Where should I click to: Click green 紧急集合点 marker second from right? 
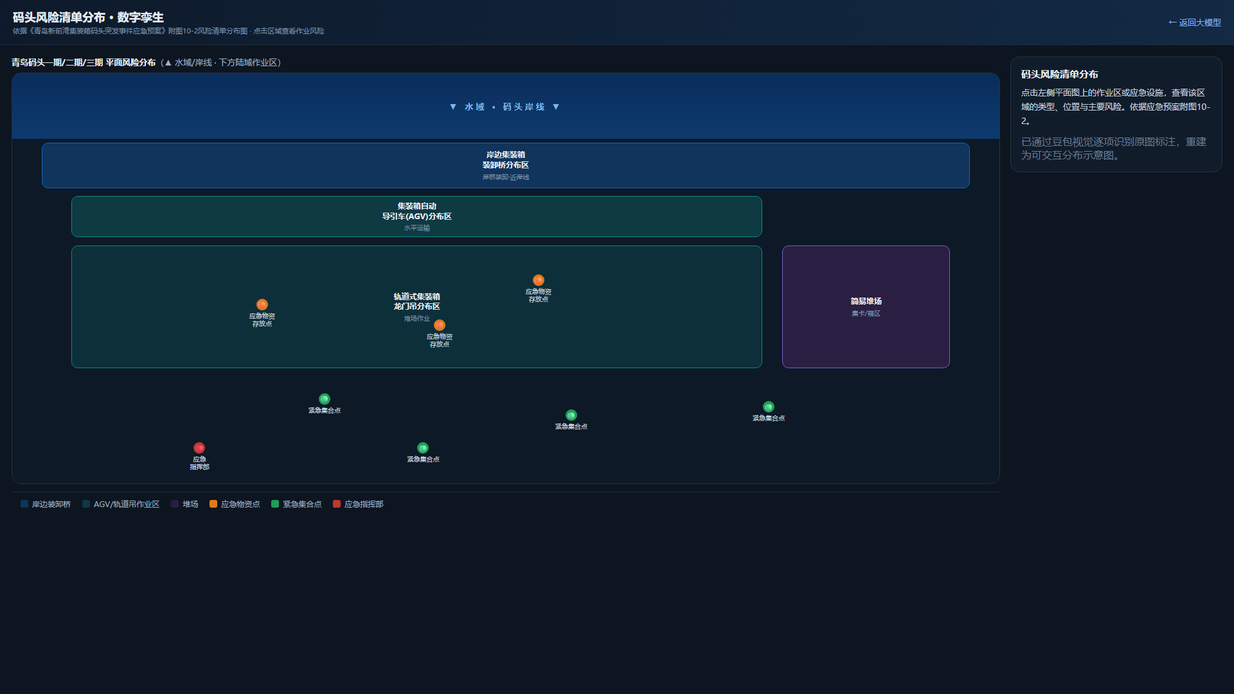click(571, 415)
